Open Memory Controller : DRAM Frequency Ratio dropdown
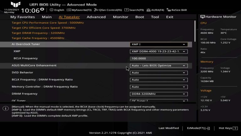Screen dimensions: 241x136 click(x=159, y=87)
